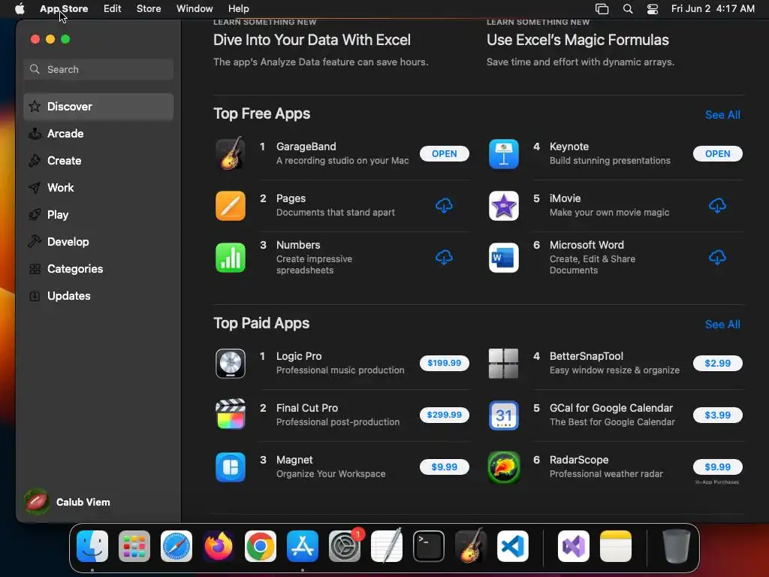This screenshot has width=769, height=577.
Task: Open Visual Studio Code from the Dock
Action: point(512,546)
